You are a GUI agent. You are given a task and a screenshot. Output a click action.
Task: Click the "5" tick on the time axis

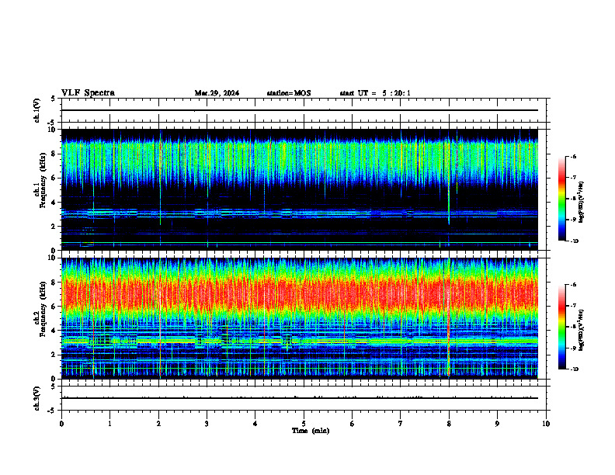pos(304,424)
